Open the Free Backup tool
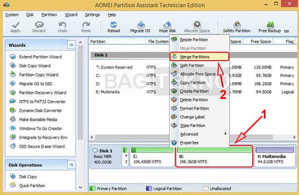This screenshot has width=299, height=195. coord(270,27)
